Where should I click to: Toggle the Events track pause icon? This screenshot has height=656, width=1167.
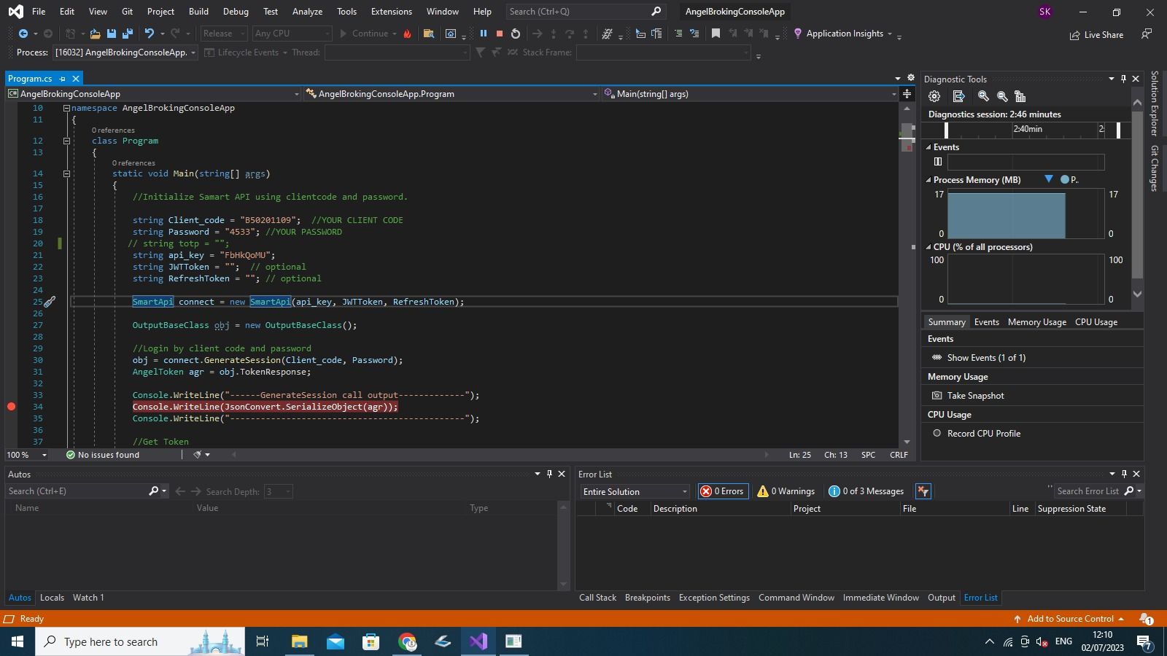[938, 162]
